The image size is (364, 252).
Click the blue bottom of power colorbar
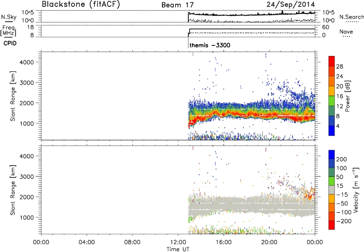point(332,131)
